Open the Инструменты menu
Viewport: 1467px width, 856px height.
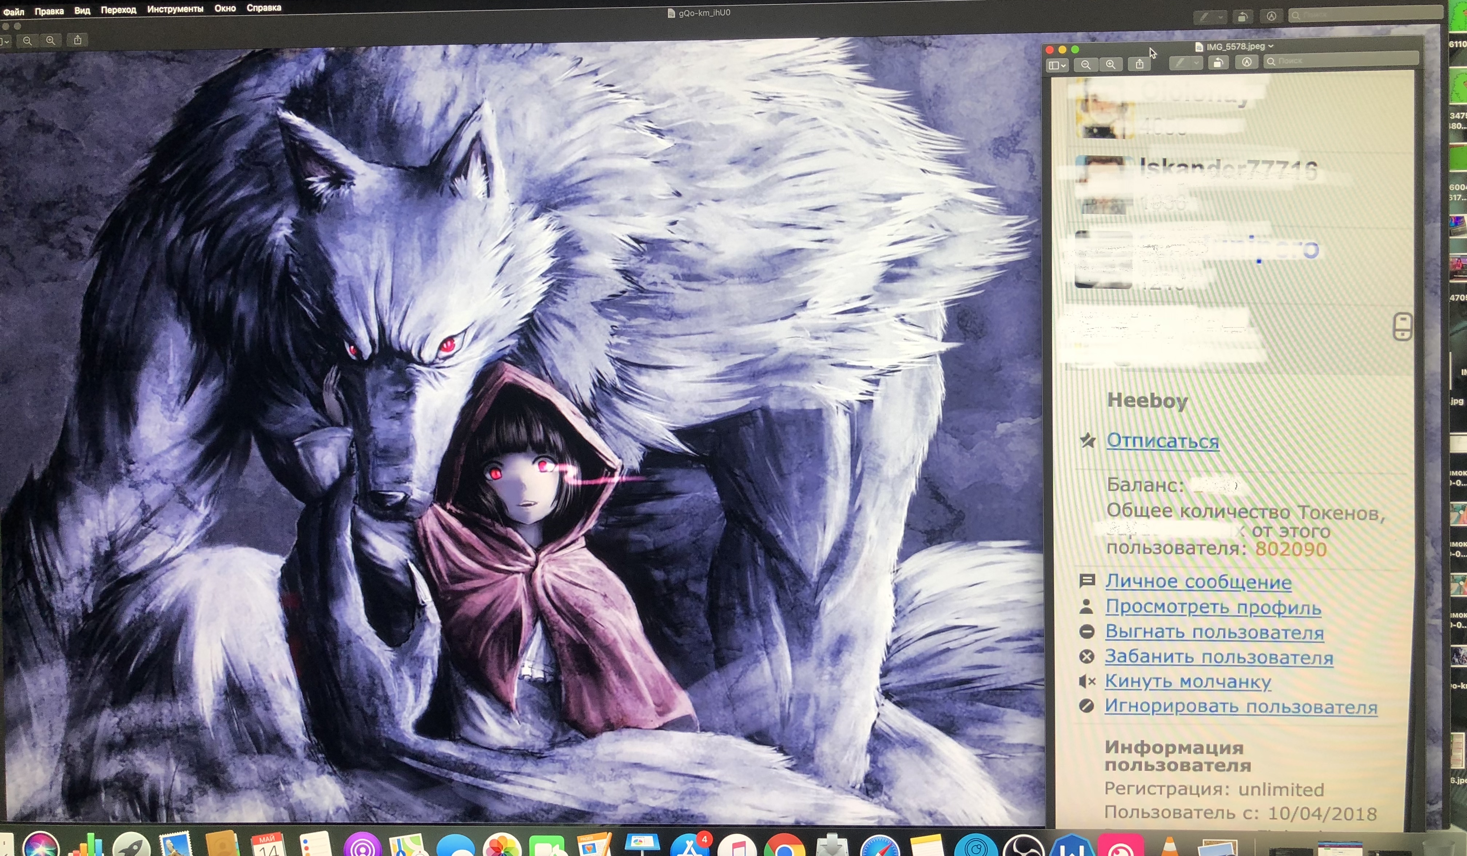pyautogui.click(x=175, y=9)
